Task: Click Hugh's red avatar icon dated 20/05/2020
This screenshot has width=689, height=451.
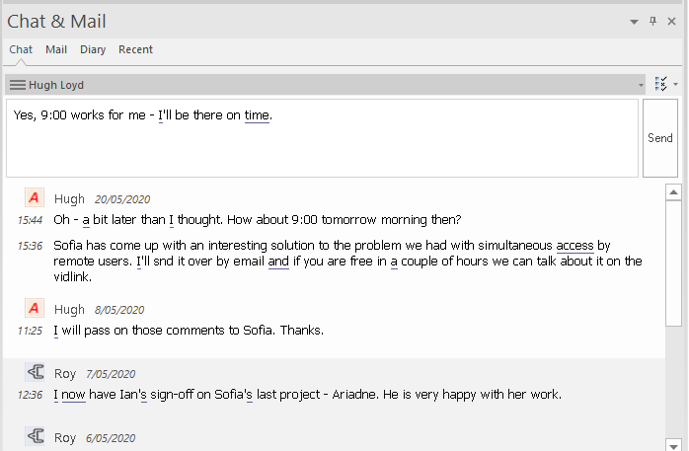Action: 35,198
